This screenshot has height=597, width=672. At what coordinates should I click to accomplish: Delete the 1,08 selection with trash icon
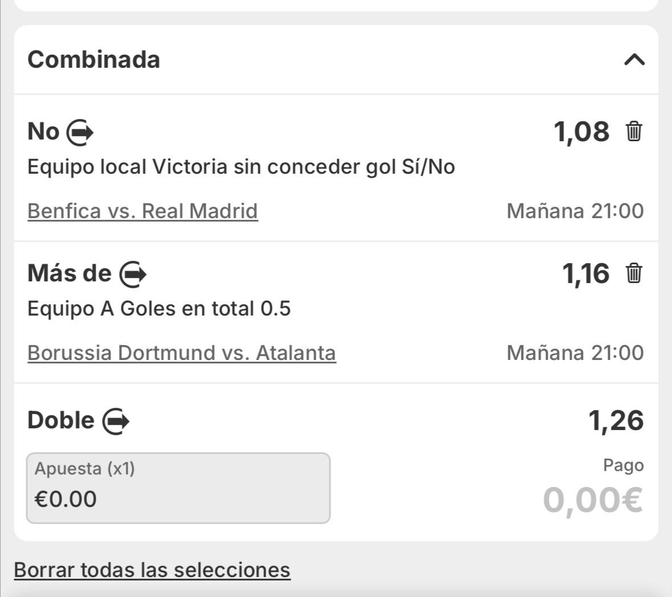[x=634, y=132]
